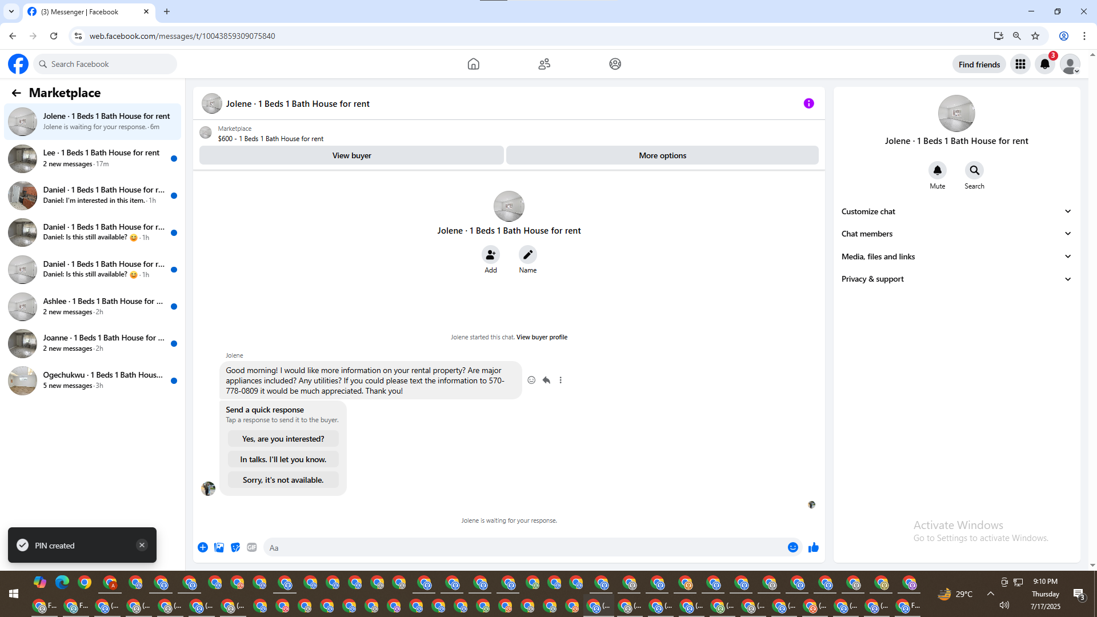The image size is (1097, 617).
Task: Open Microsoft Edge from the taskbar
Action: point(62,583)
